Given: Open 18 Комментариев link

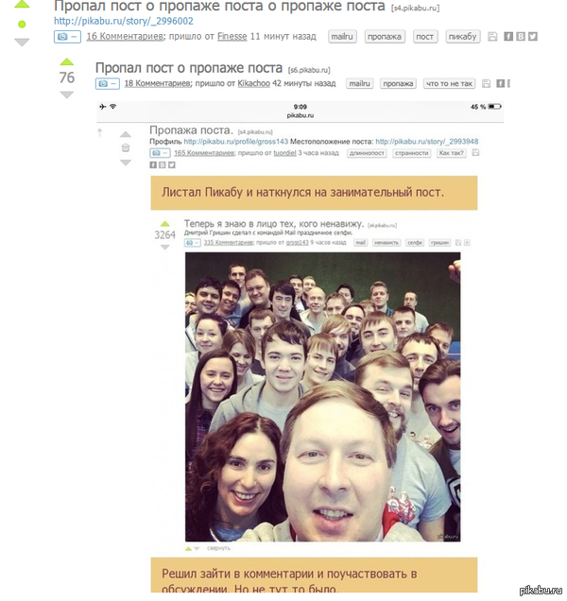Looking at the screenshot, I should 158,83.
